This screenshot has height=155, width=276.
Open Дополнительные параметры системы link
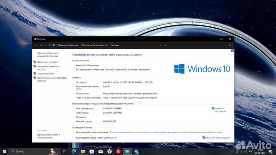click(52, 79)
